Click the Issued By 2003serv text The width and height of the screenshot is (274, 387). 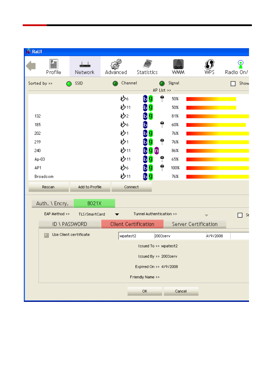click(x=158, y=256)
